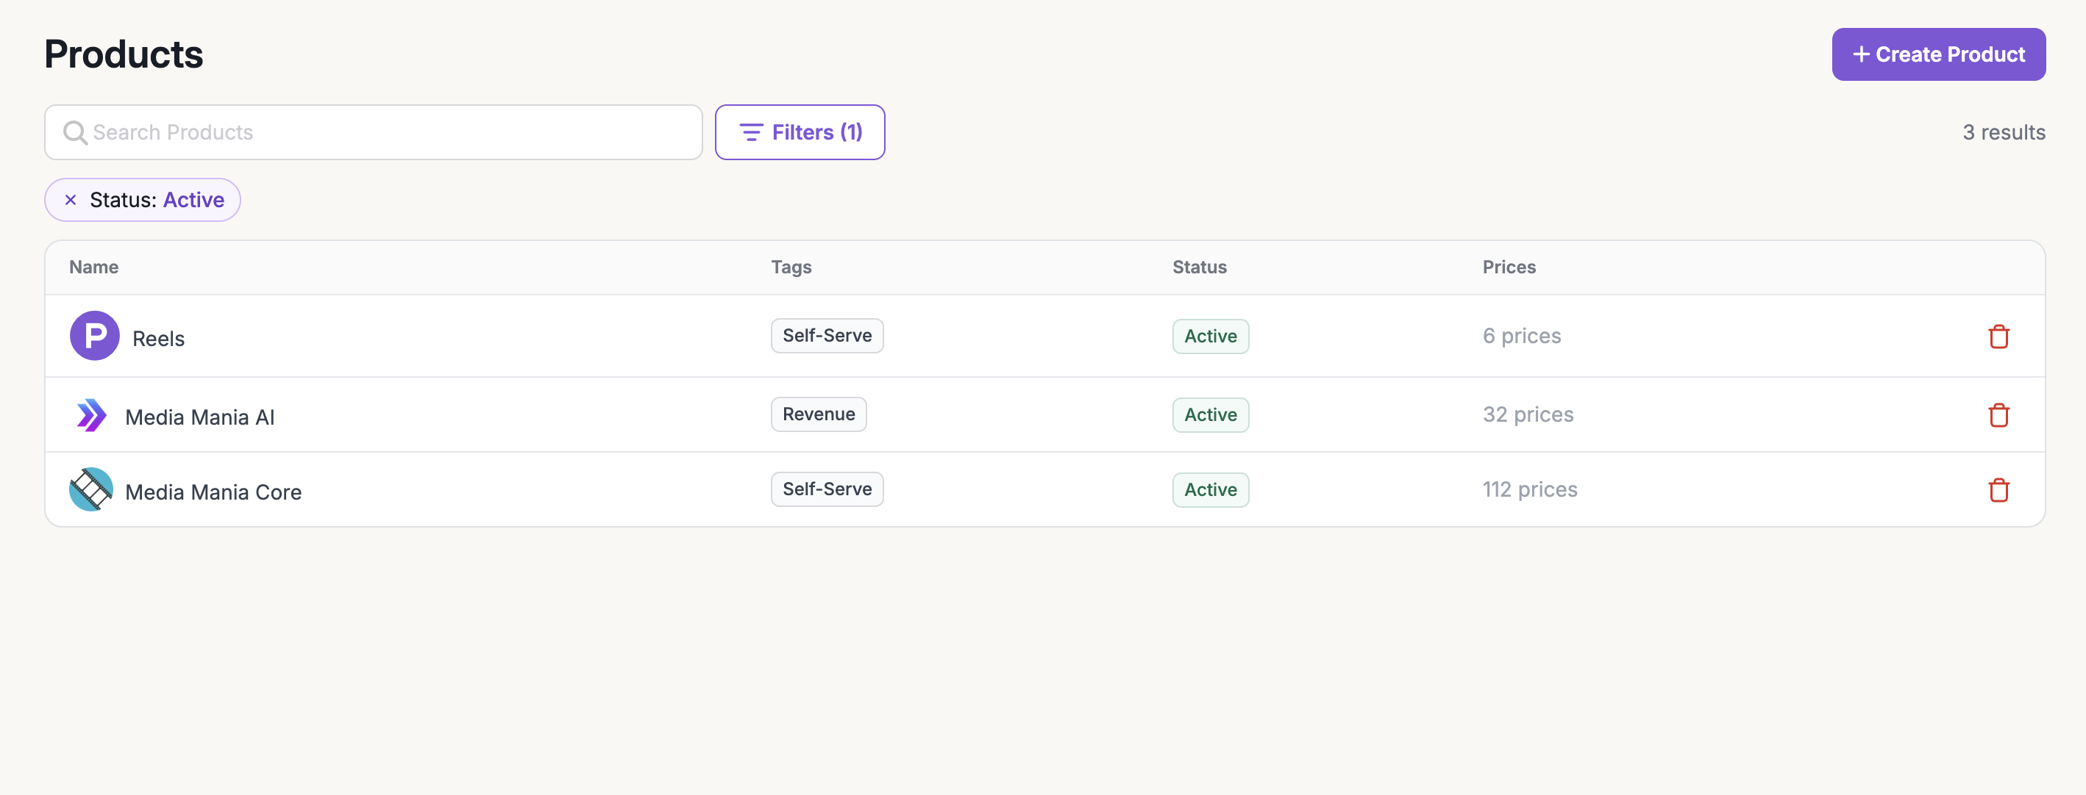
Task: Click the Media Mania Core film logo
Action: [x=90, y=489]
